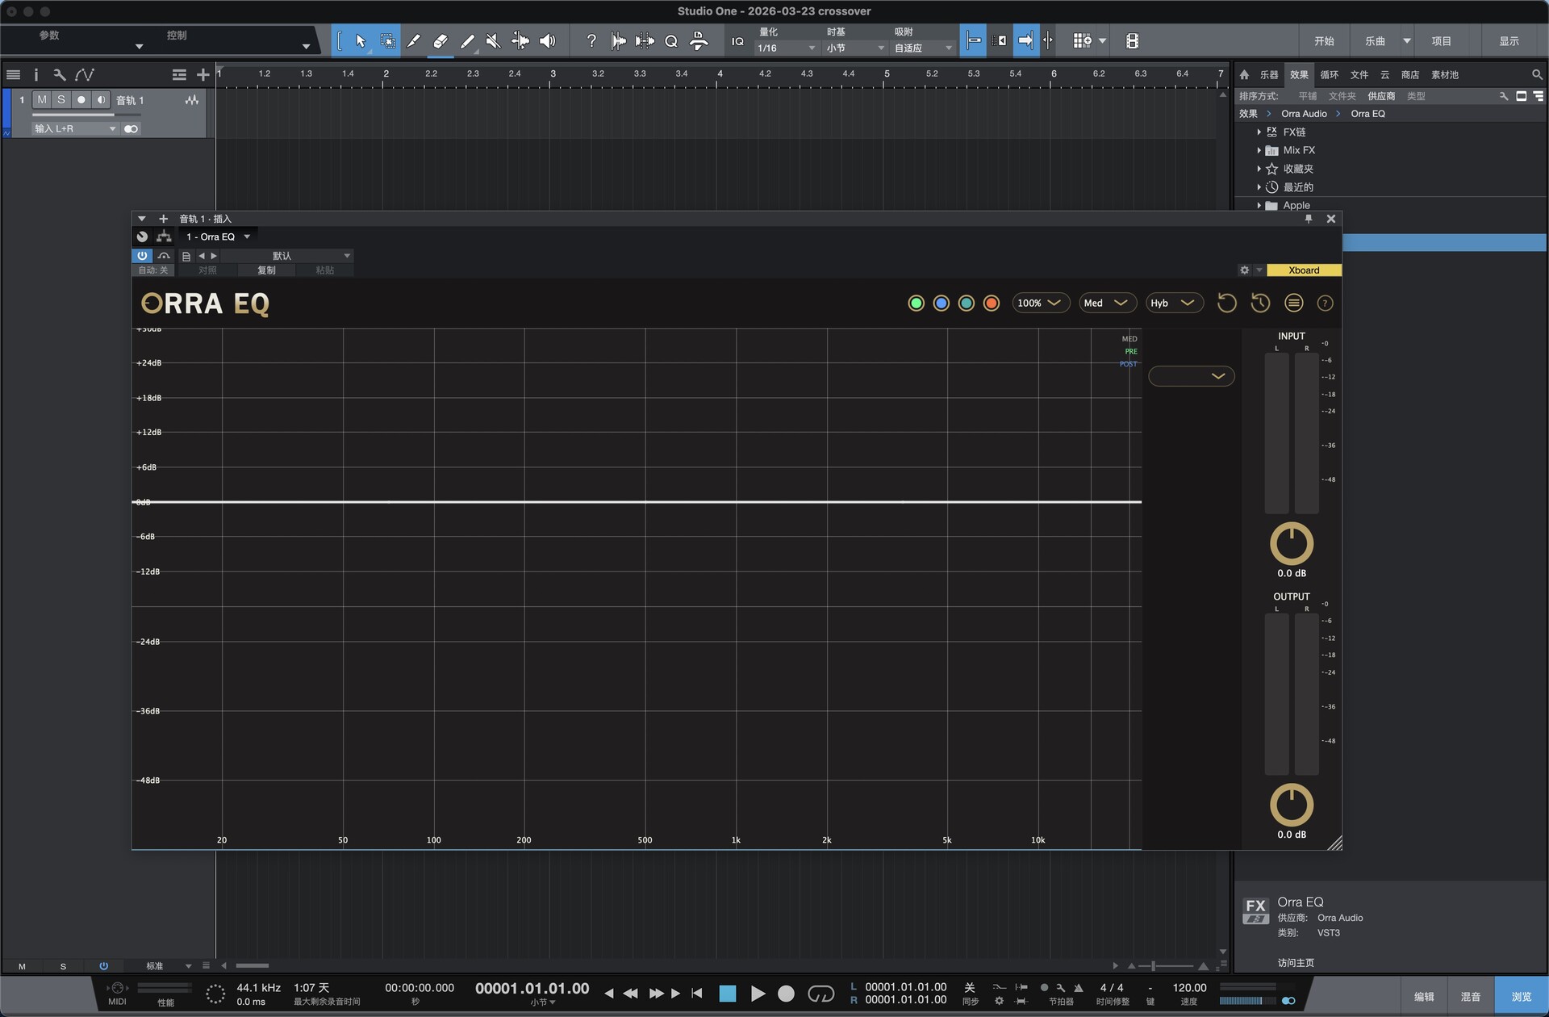Solo track 1 with S button
The height and width of the screenshot is (1017, 1549).
(61, 100)
